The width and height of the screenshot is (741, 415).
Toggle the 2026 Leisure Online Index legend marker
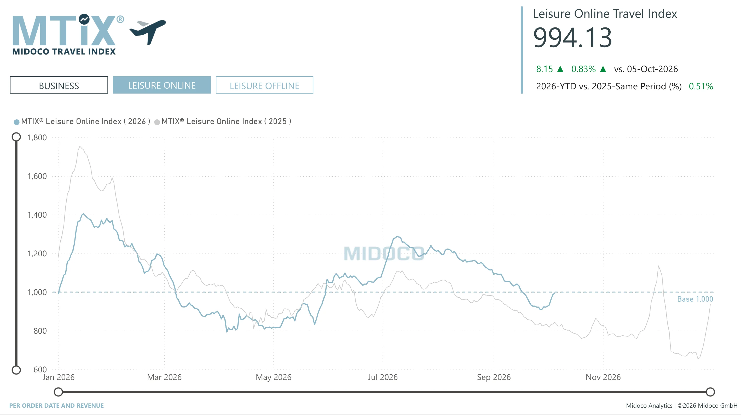[x=17, y=122]
